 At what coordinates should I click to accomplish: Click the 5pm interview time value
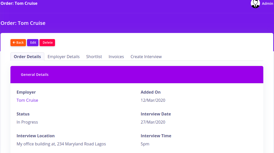(x=145, y=144)
